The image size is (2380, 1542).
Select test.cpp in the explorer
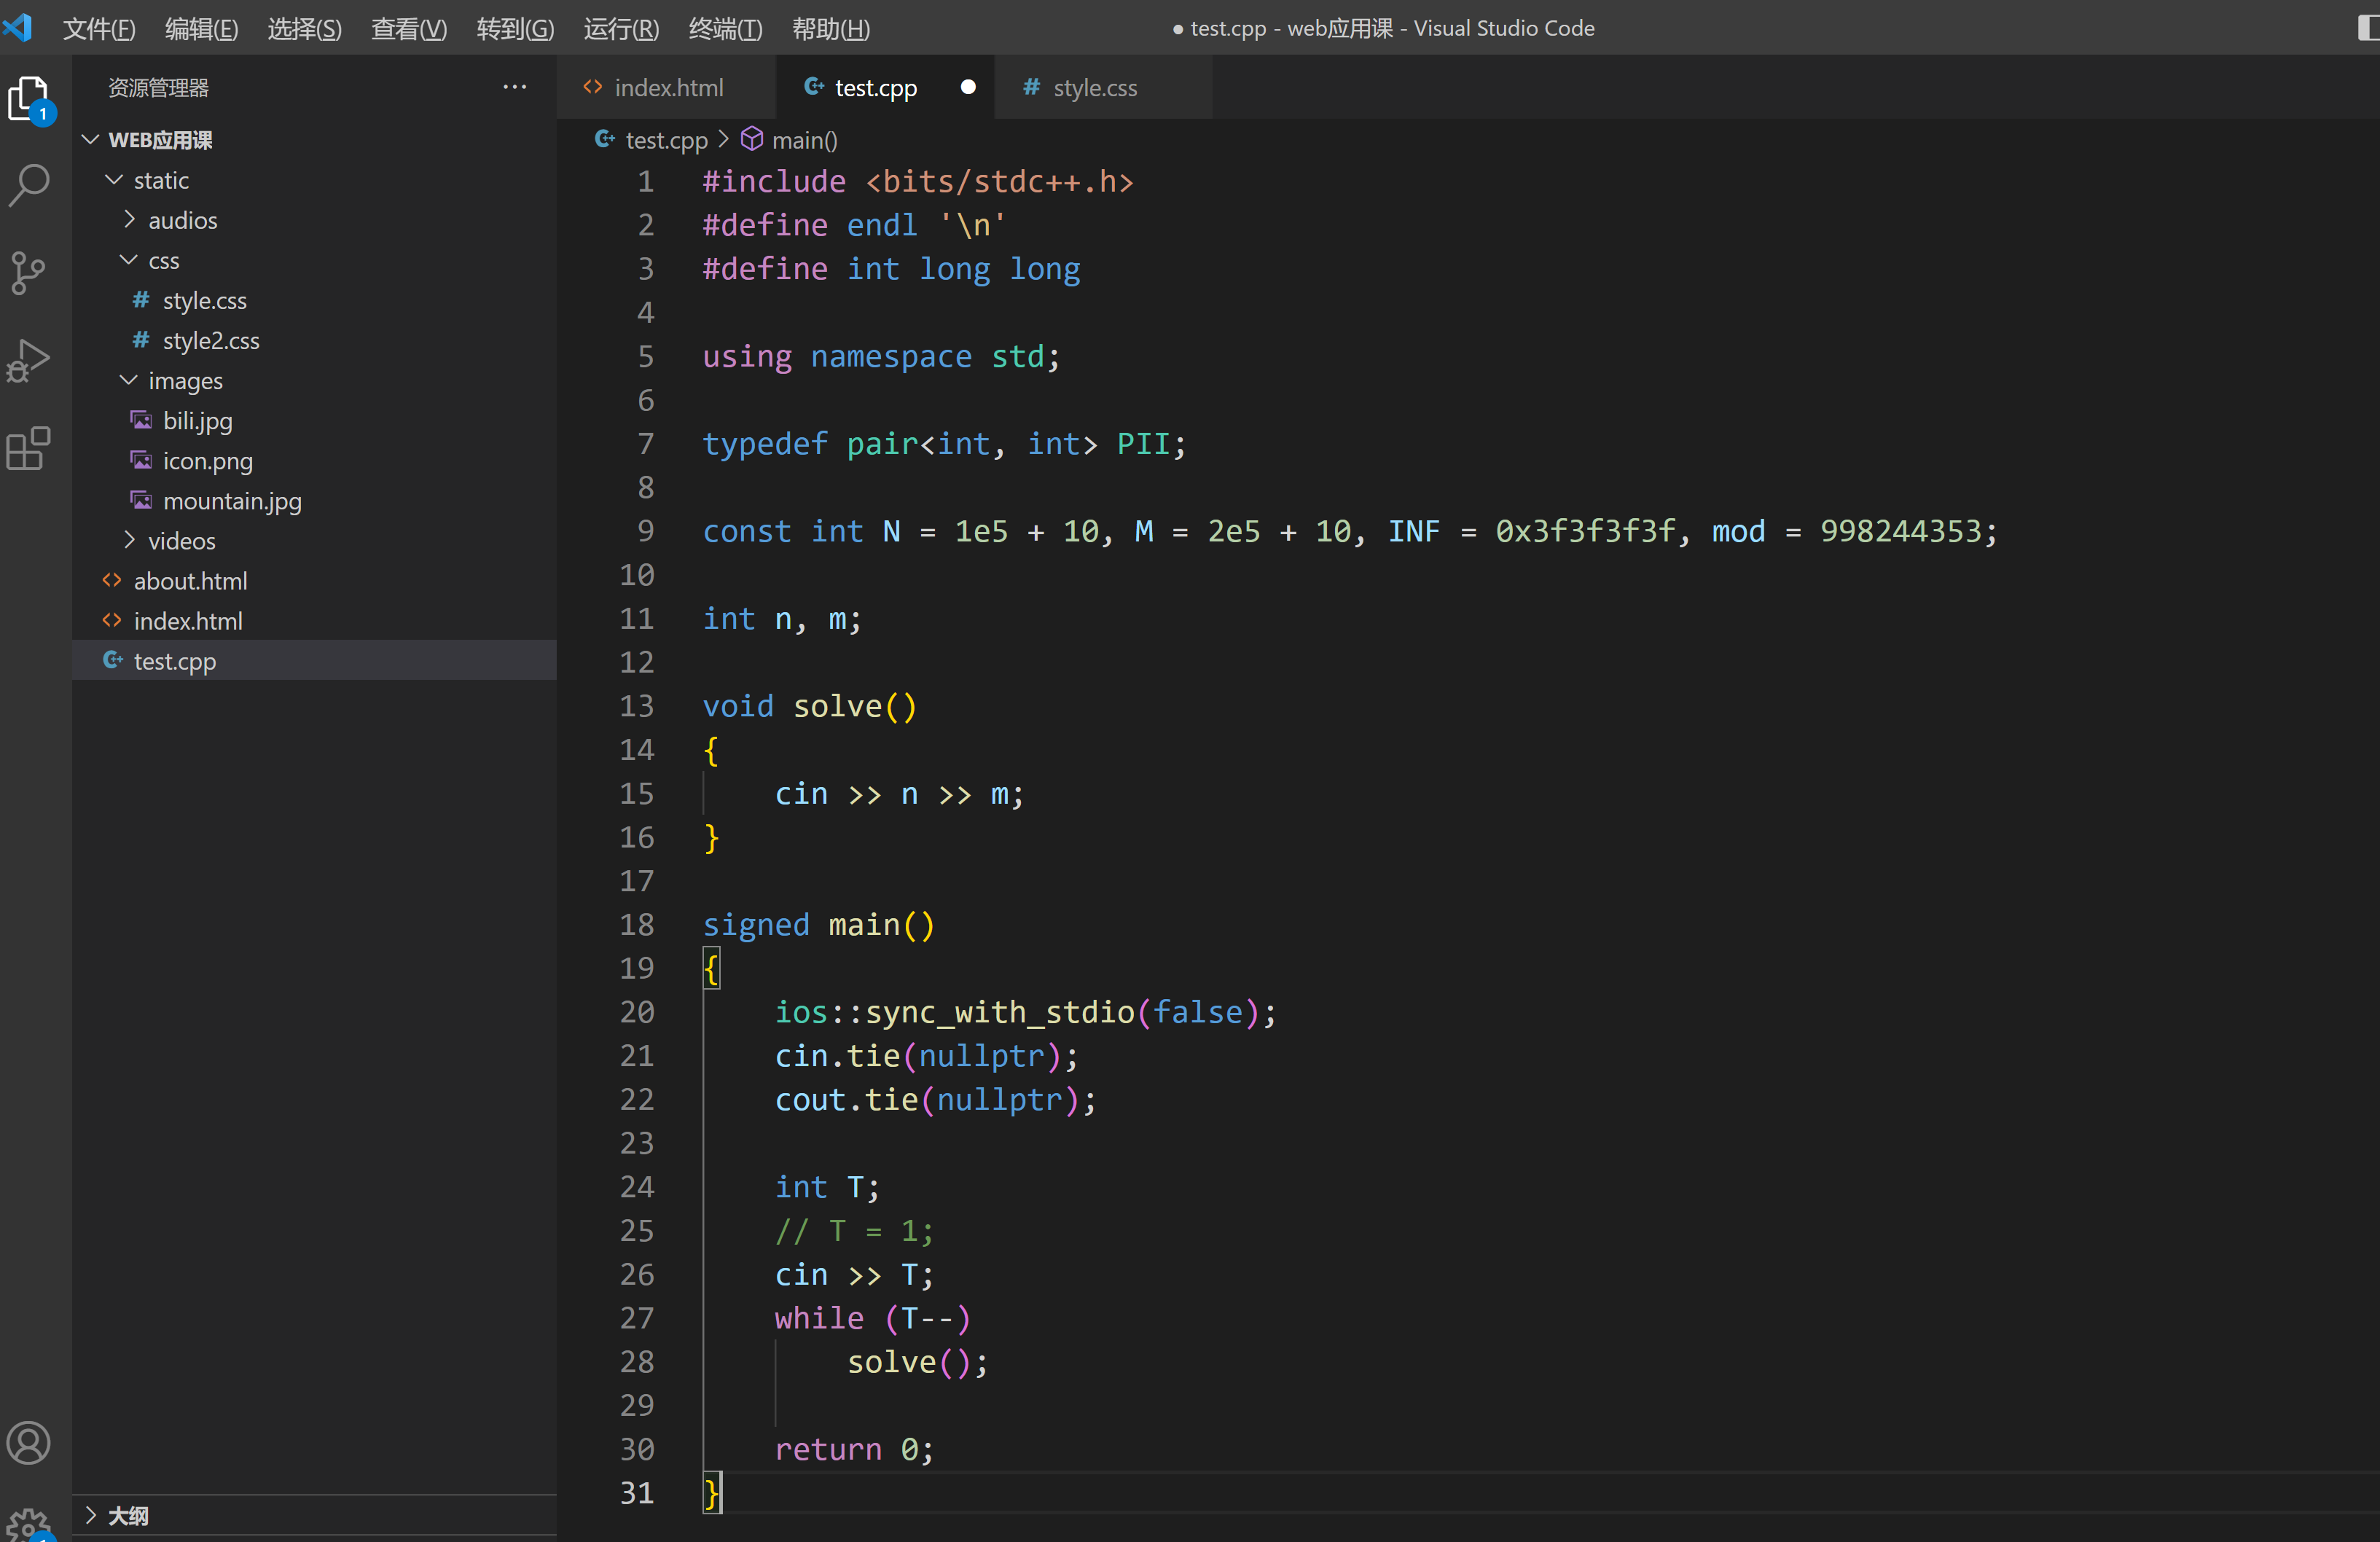coord(314,660)
